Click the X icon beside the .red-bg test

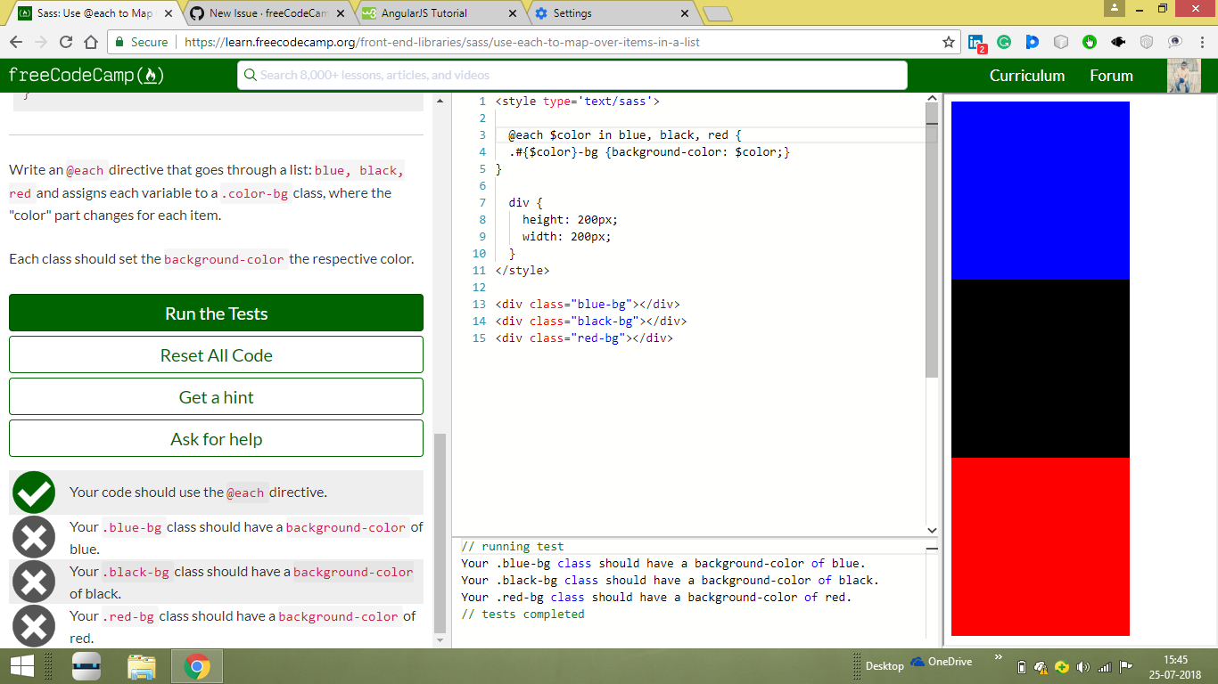pos(33,625)
